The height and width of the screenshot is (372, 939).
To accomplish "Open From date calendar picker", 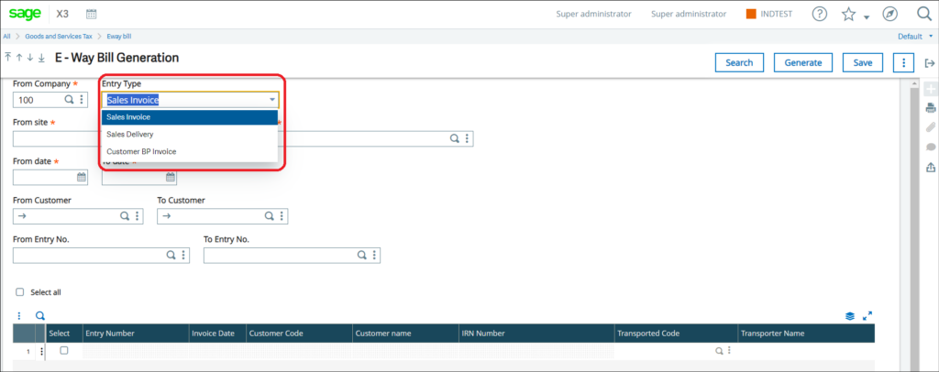I will [x=82, y=177].
